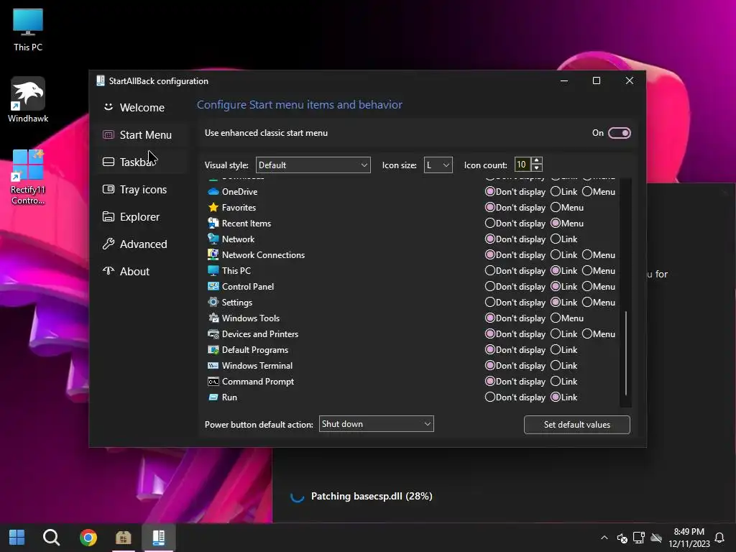This screenshot has width=736, height=552.
Task: Click the Command Prompt icon
Action: pyautogui.click(x=213, y=381)
